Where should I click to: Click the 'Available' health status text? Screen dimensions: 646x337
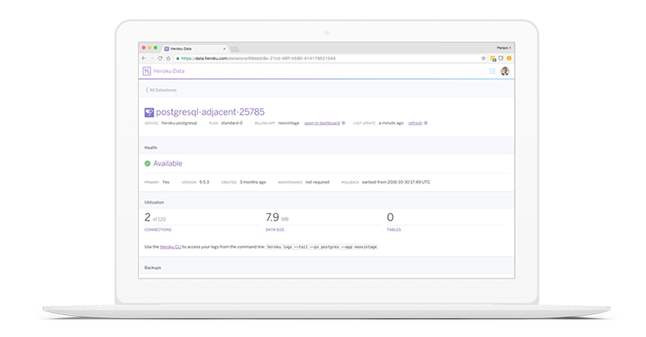(168, 163)
